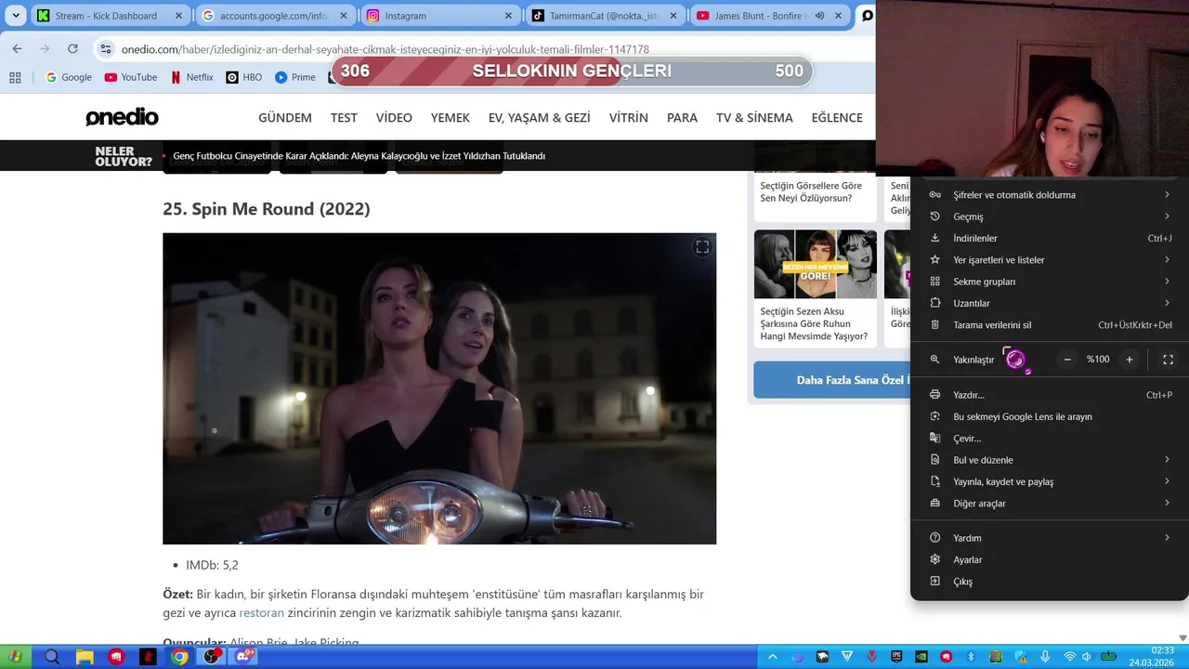Click the 'restoran' hyperlink in summary
This screenshot has height=669, width=1189.
coord(262,613)
